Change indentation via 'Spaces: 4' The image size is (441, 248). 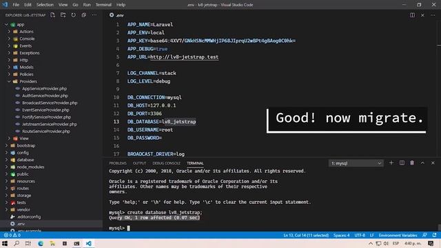tap(342, 235)
